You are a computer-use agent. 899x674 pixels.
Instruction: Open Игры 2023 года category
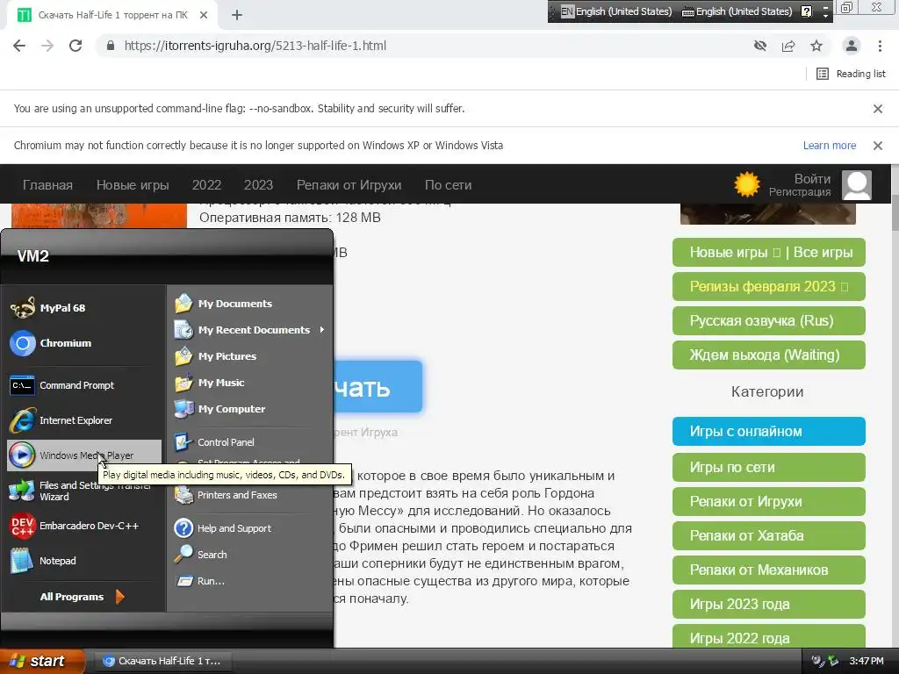pyautogui.click(x=768, y=604)
